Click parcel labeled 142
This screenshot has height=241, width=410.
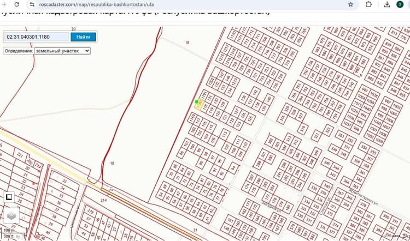pyautogui.click(x=255, y=92)
